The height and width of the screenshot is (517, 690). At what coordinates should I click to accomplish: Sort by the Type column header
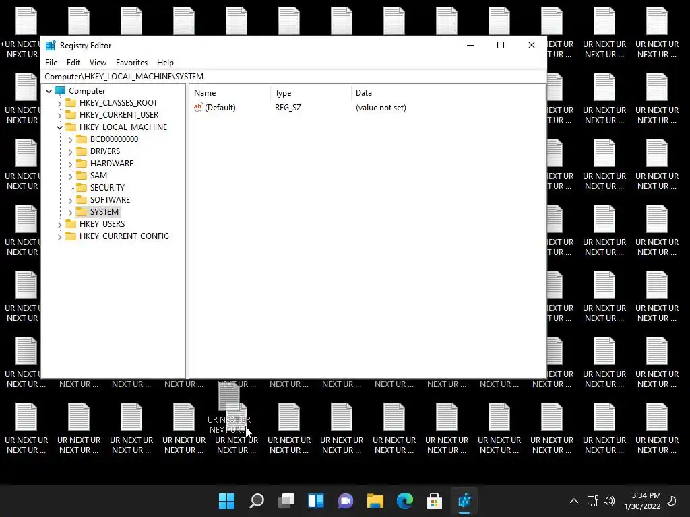tap(311, 93)
